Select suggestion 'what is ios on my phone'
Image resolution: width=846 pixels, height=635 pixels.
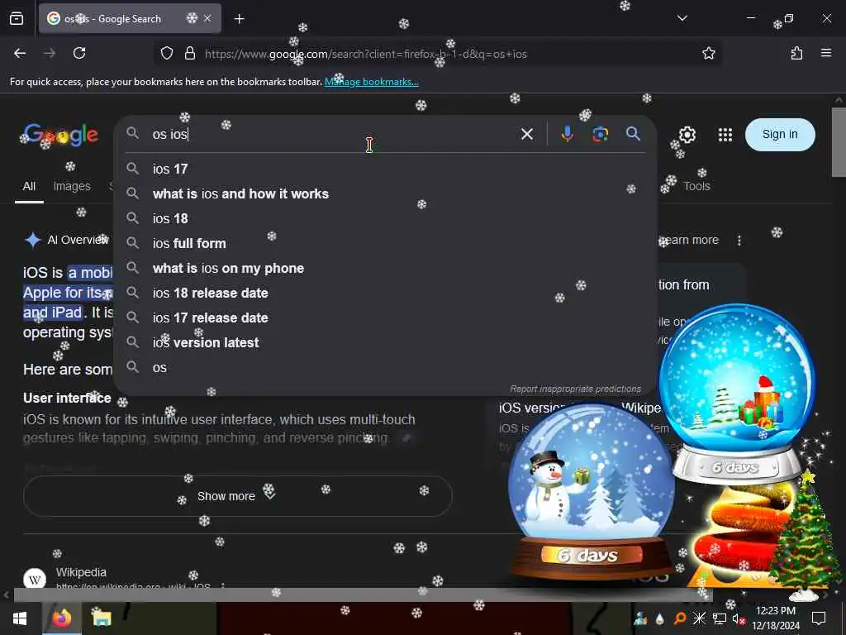pyautogui.click(x=385, y=269)
